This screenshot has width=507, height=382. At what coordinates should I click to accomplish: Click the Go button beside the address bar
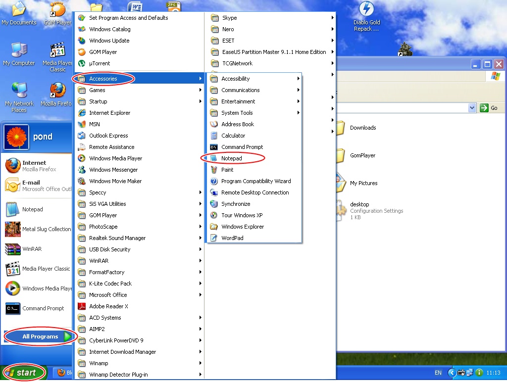[x=485, y=107]
